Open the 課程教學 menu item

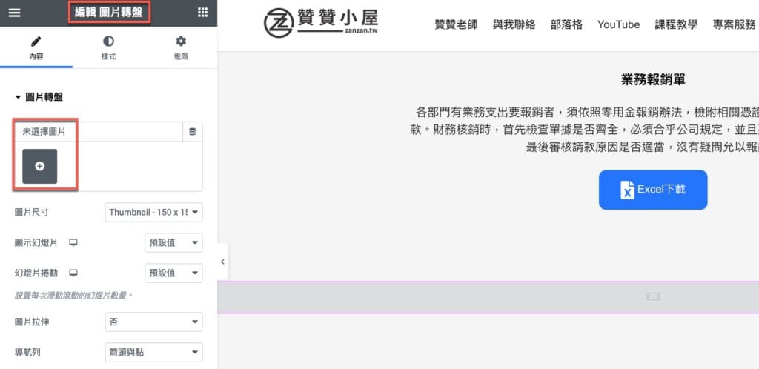point(676,24)
